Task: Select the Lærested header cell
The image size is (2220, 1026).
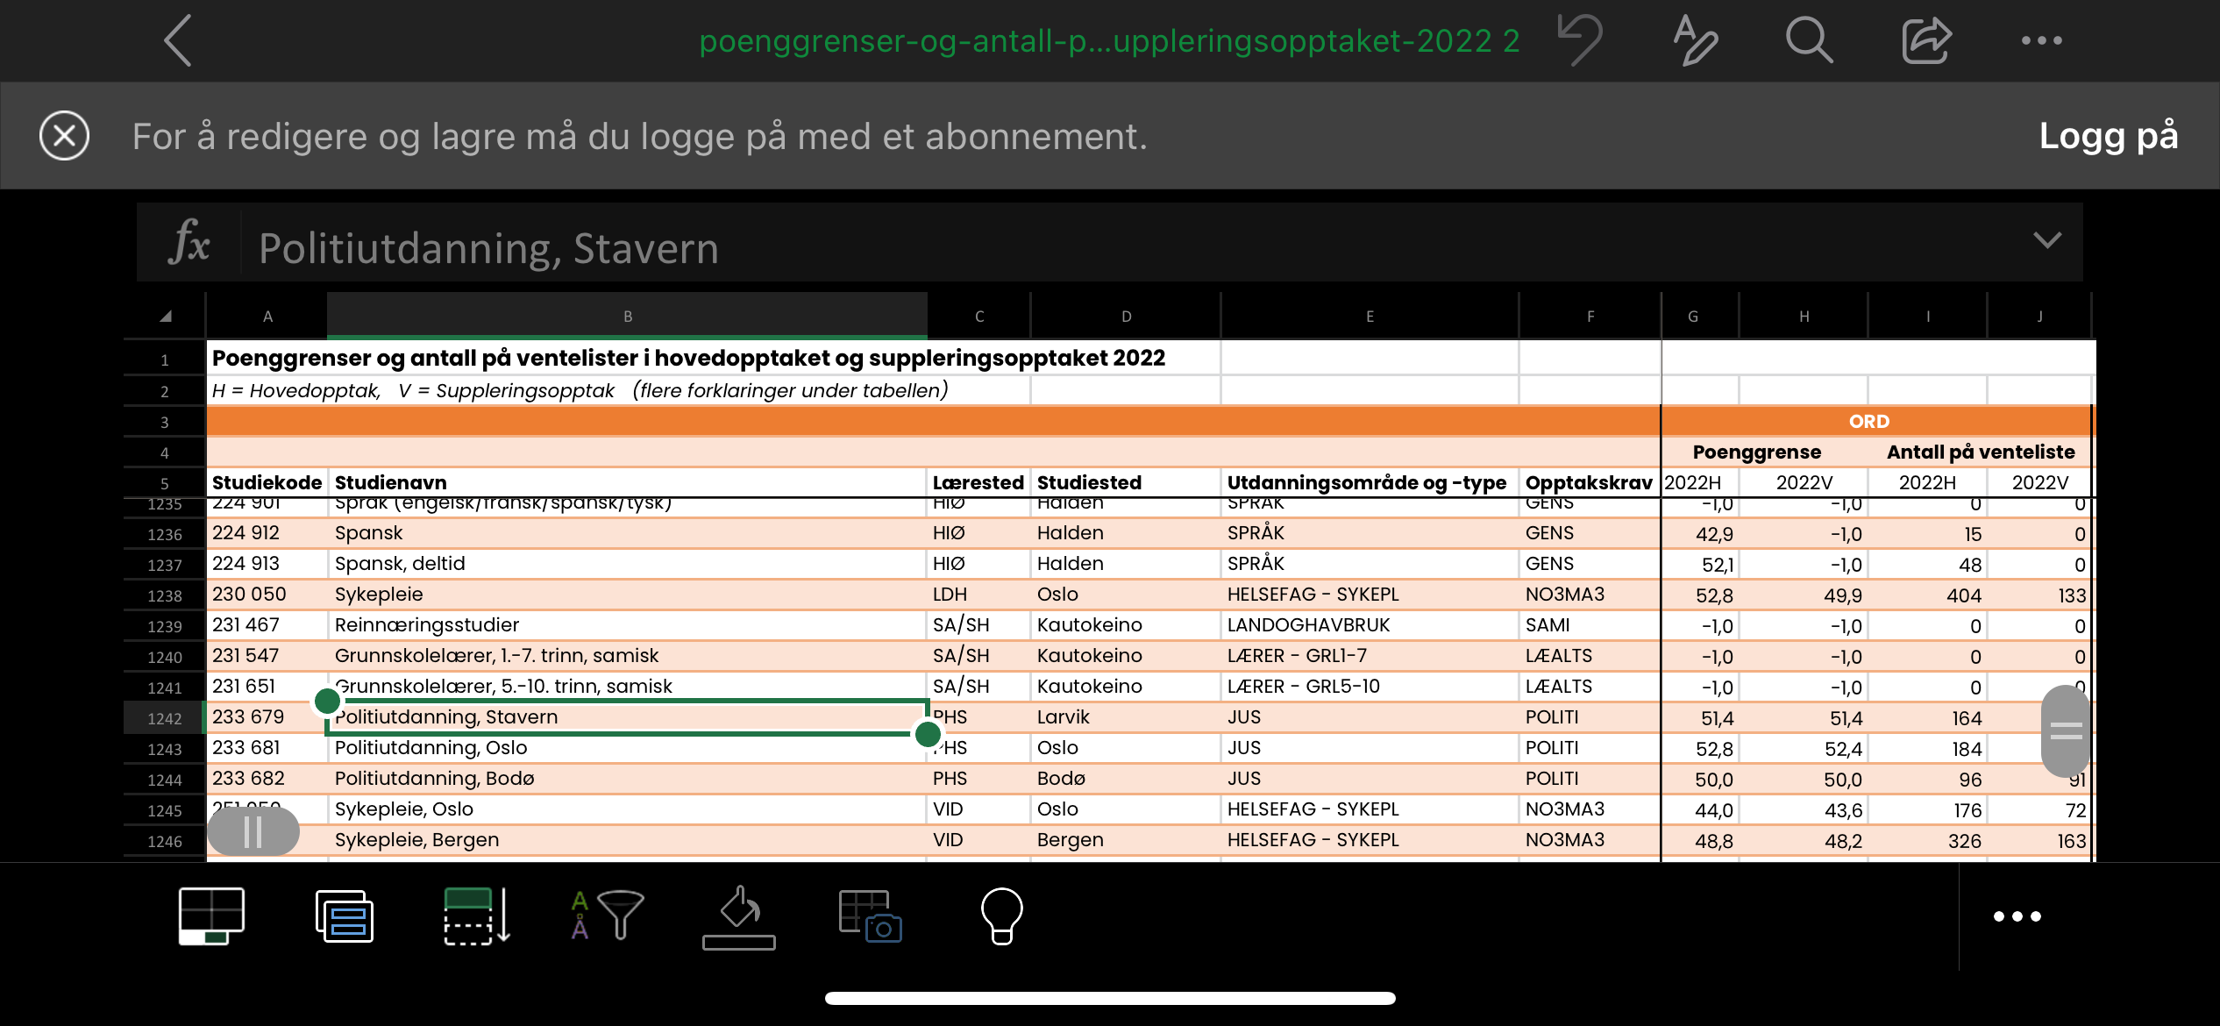Action: pyautogui.click(x=979, y=482)
